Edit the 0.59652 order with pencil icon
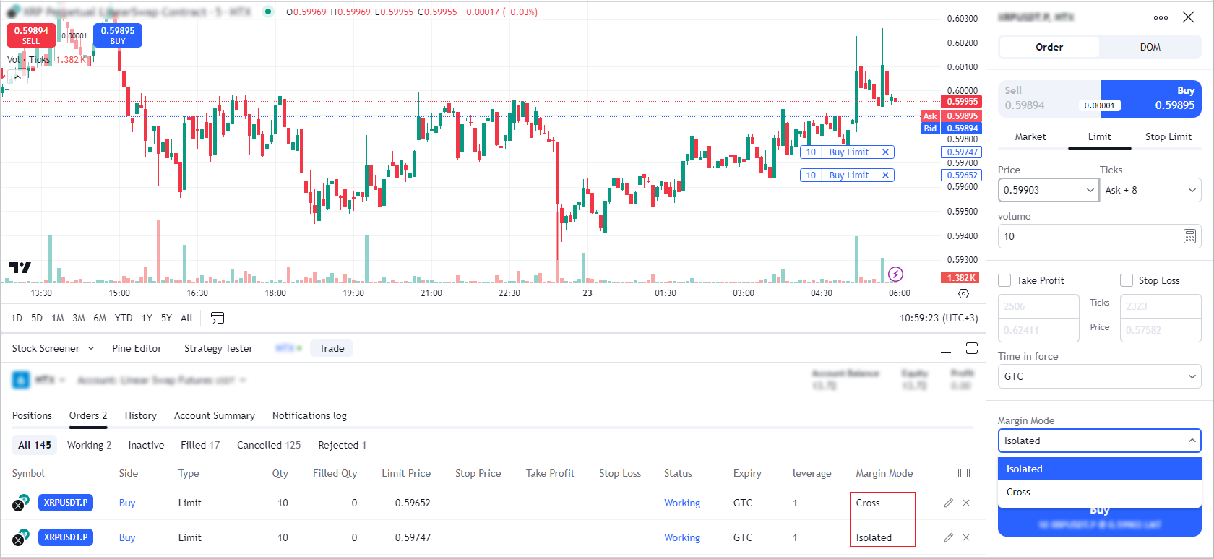 [948, 503]
